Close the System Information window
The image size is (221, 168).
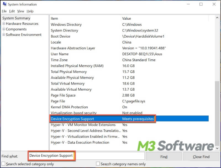pos(214,4)
